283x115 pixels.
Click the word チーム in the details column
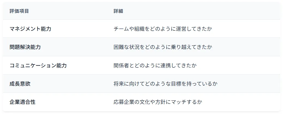tap(121, 29)
